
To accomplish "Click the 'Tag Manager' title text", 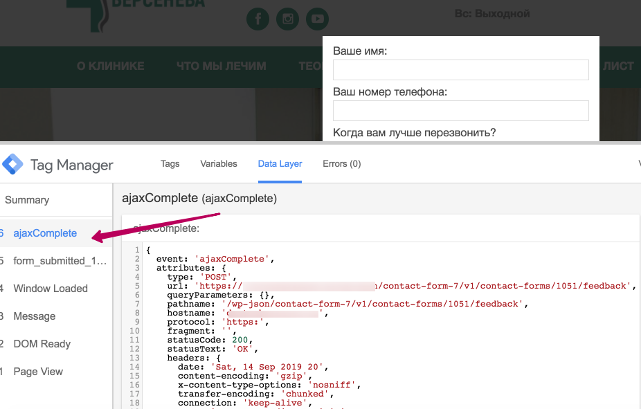I will coord(72,165).
